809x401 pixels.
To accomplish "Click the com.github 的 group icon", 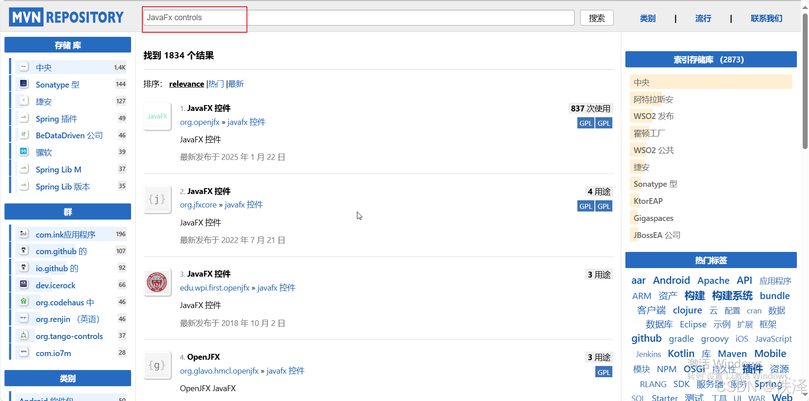I will click(x=24, y=251).
